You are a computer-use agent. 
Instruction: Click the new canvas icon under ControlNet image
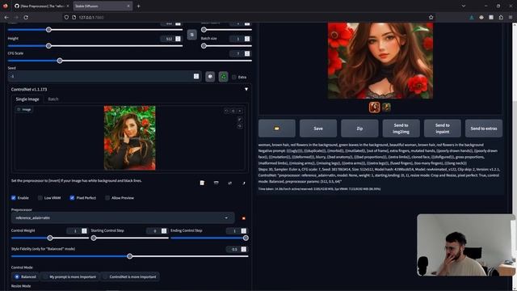(x=202, y=183)
